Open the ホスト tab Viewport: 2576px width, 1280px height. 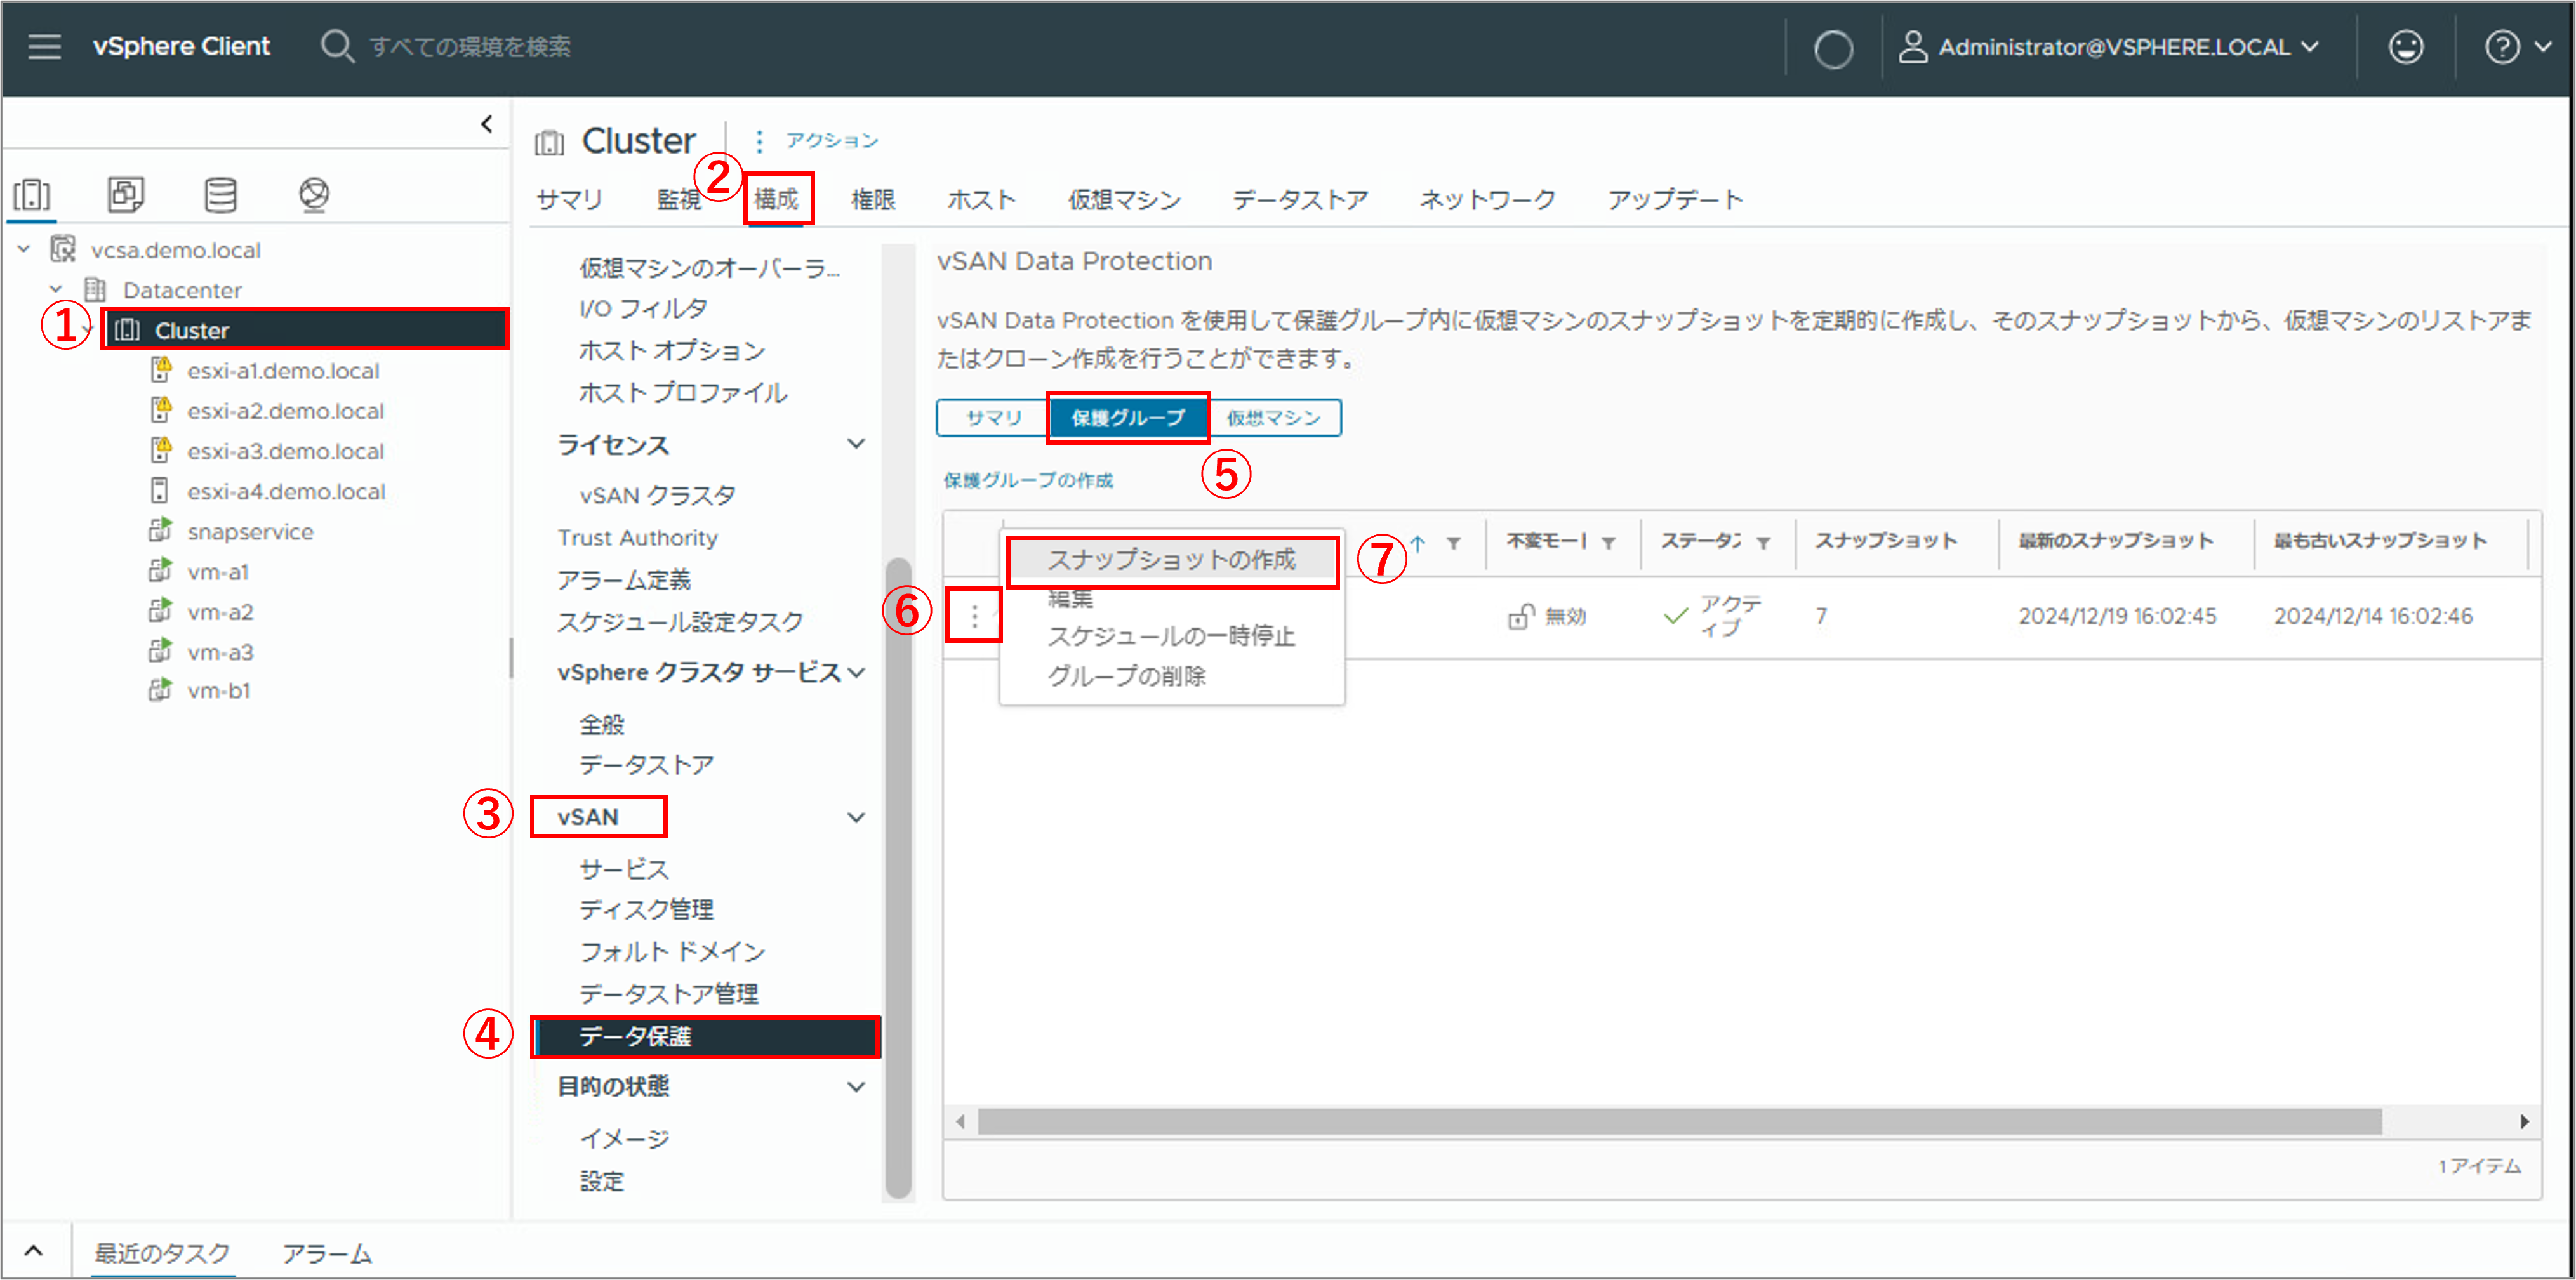point(981,200)
